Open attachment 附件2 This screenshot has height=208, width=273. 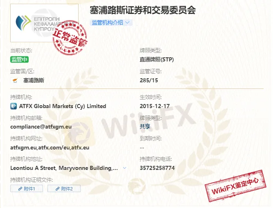[x=64, y=189]
